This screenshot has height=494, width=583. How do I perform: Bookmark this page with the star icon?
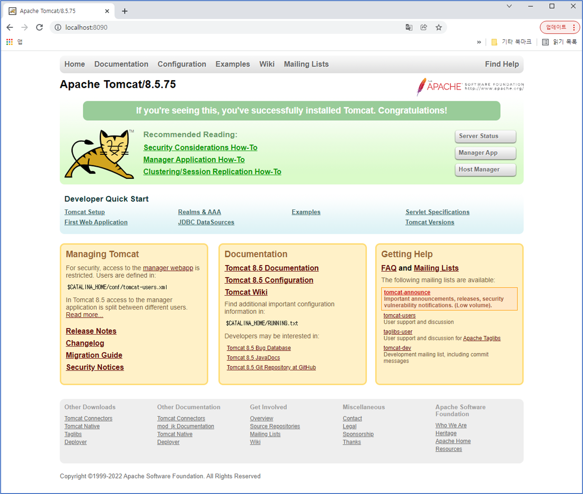tap(439, 27)
